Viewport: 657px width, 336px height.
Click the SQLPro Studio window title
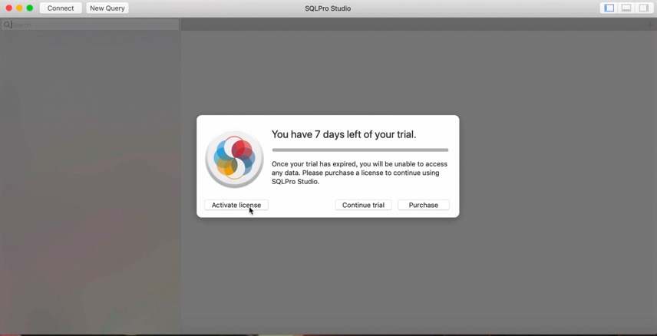pyautogui.click(x=328, y=8)
